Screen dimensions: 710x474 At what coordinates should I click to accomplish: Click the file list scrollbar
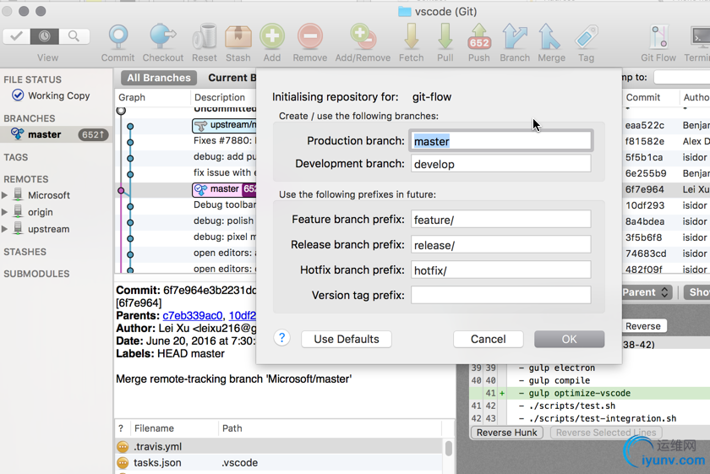coord(448,448)
